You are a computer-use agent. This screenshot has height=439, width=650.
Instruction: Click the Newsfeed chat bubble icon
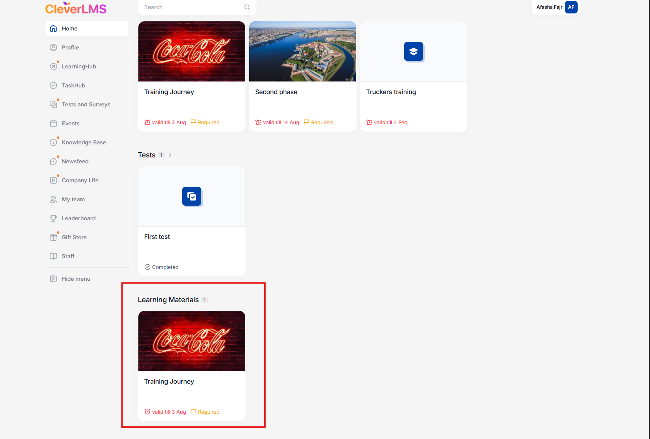(x=53, y=161)
